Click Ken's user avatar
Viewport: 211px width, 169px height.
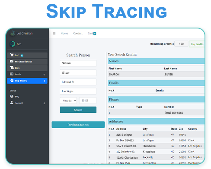pos(12,44)
